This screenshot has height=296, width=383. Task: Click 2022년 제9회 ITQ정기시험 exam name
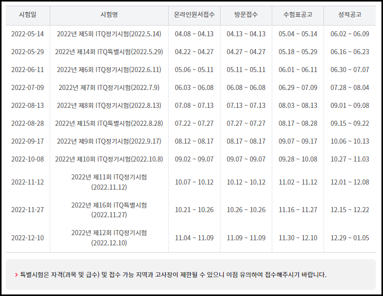(x=109, y=141)
